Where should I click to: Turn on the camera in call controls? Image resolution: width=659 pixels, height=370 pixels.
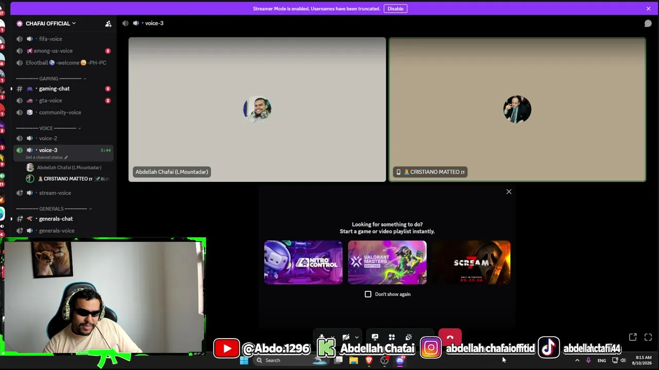pos(346,337)
